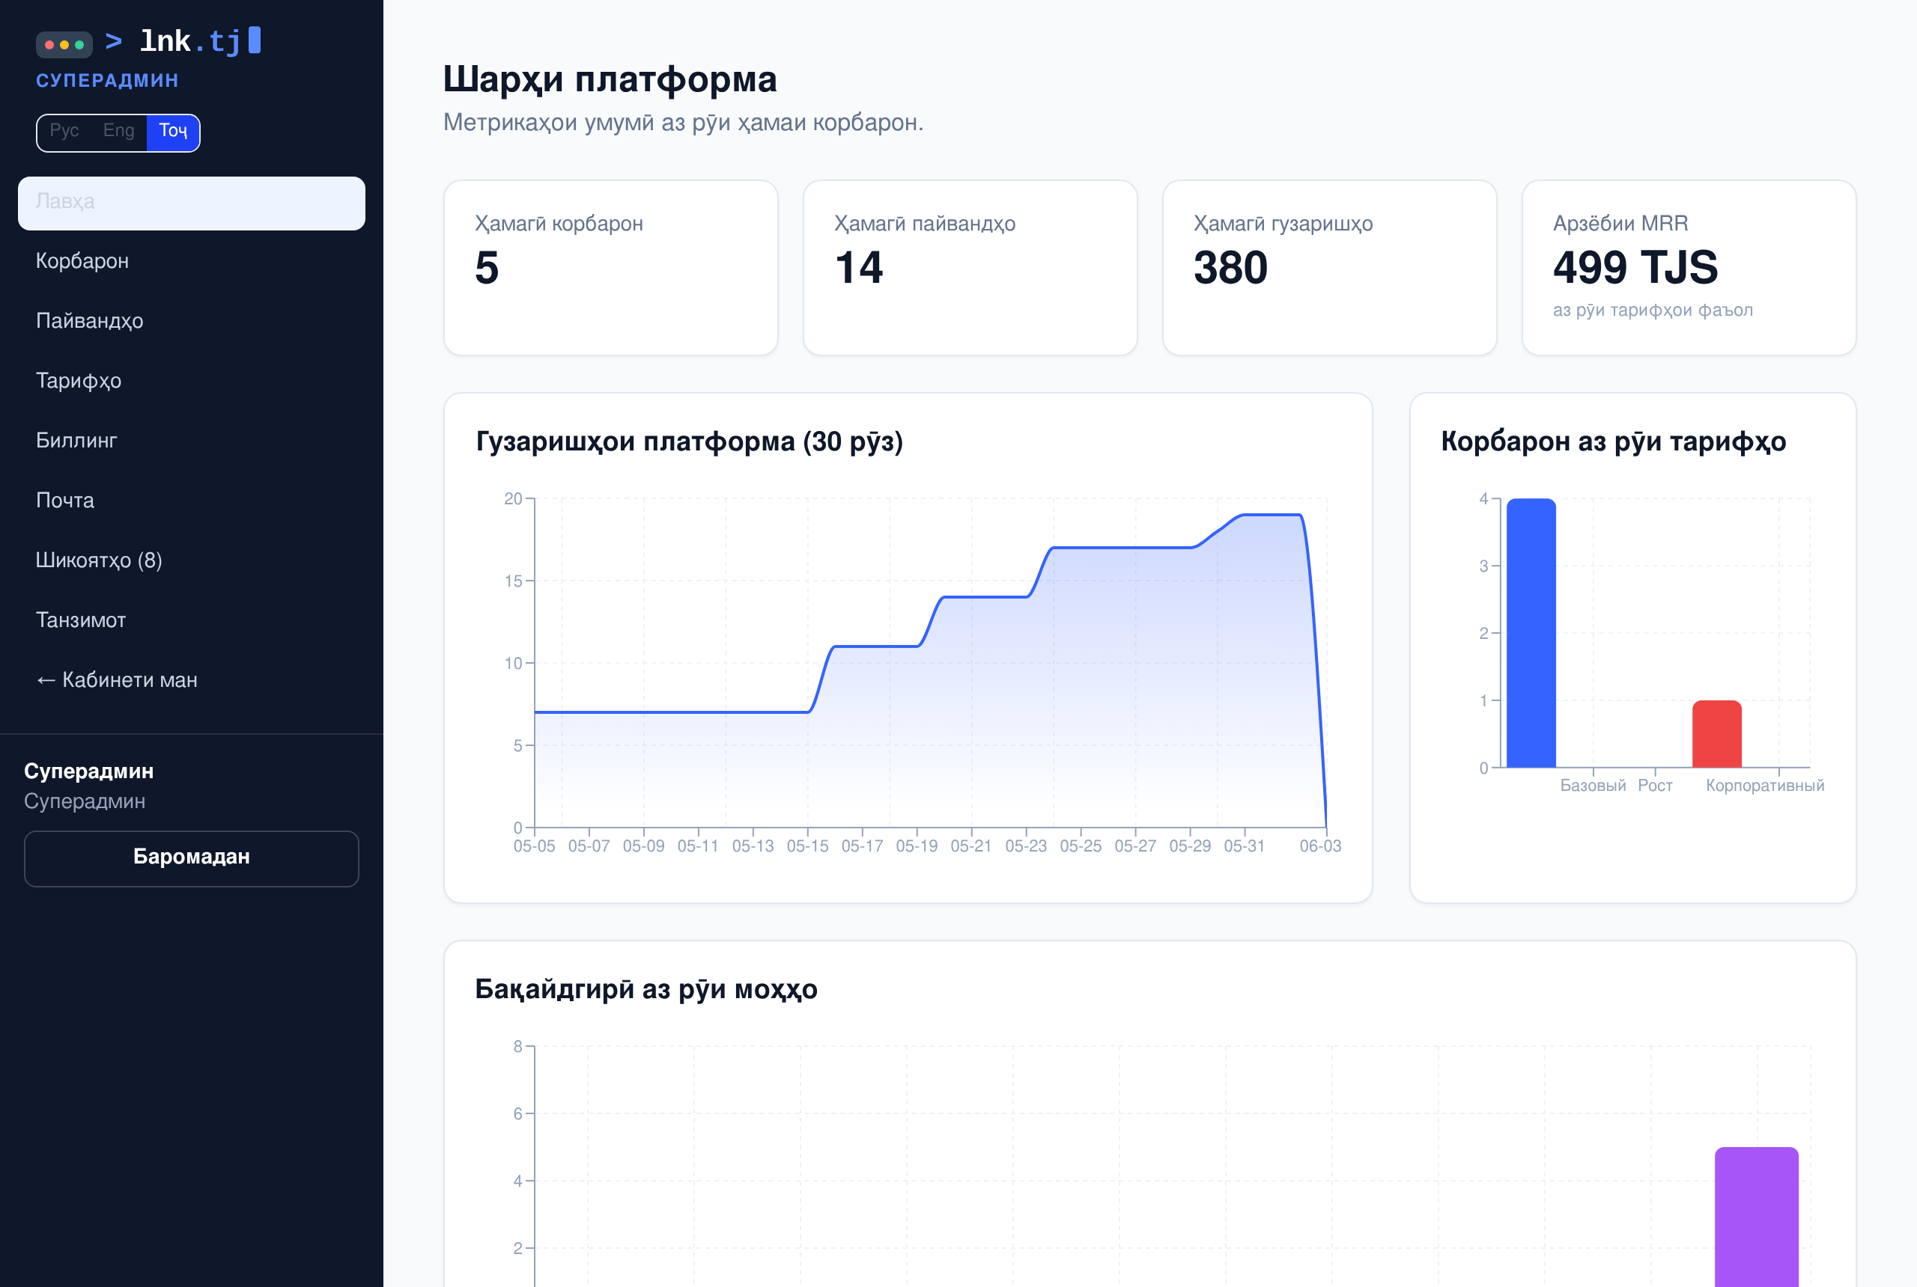The width and height of the screenshot is (1917, 1287).
Task: Click аз рӯи тарифҳои фаъол caption
Action: 1653,311
